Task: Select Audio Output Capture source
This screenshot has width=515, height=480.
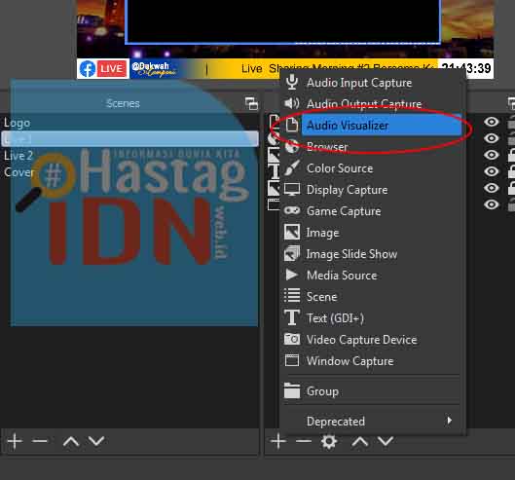Action: [x=364, y=104]
